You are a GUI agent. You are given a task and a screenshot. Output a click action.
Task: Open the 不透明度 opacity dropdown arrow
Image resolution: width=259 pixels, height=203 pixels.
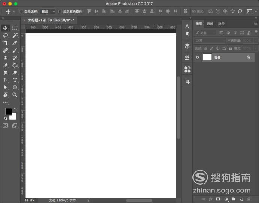[255, 41]
